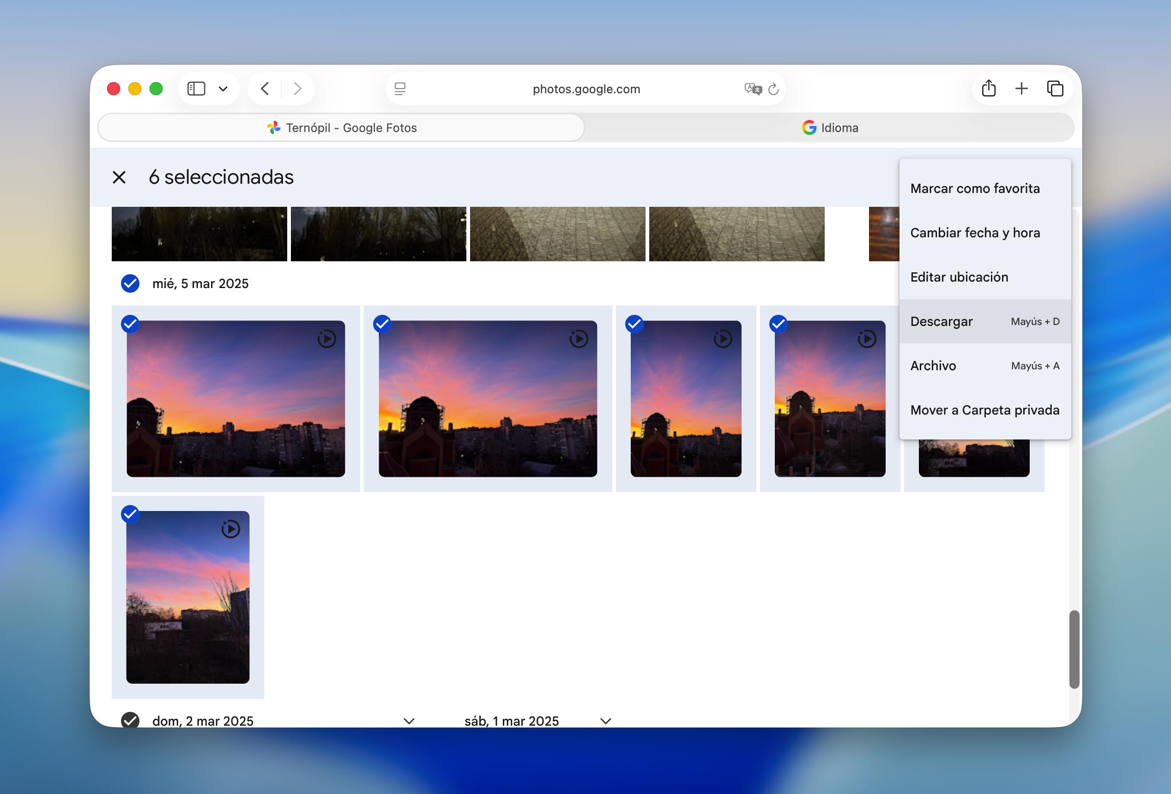Viewport: 1171px width, 794px height.
Task: Open the first wide sunset thumbnail
Action: pyautogui.click(x=236, y=399)
